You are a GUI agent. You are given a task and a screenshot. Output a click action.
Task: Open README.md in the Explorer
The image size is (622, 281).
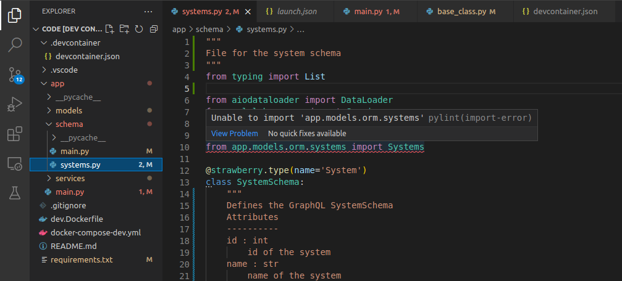(96, 246)
